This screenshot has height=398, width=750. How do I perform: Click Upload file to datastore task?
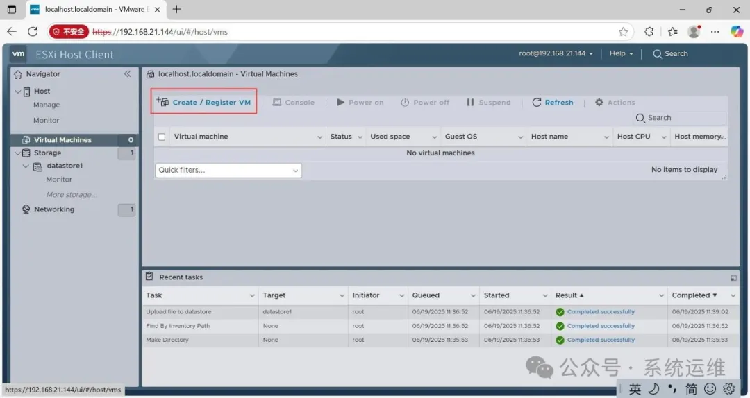point(178,311)
